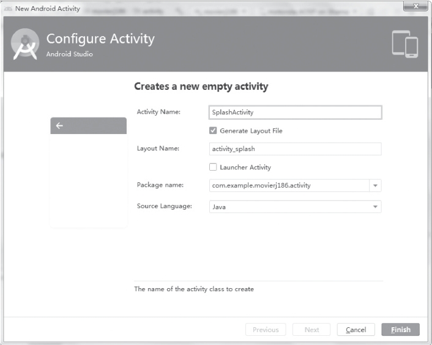Open the Source Language dropdown arrow
The width and height of the screenshot is (432, 345).
375,207
